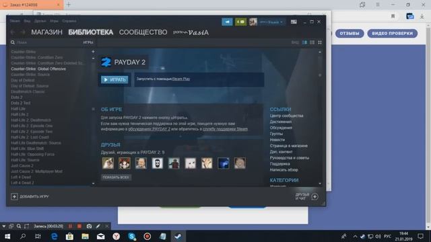The image size is (431, 242).
Task: Open Написать обзор link
Action: click(x=284, y=170)
